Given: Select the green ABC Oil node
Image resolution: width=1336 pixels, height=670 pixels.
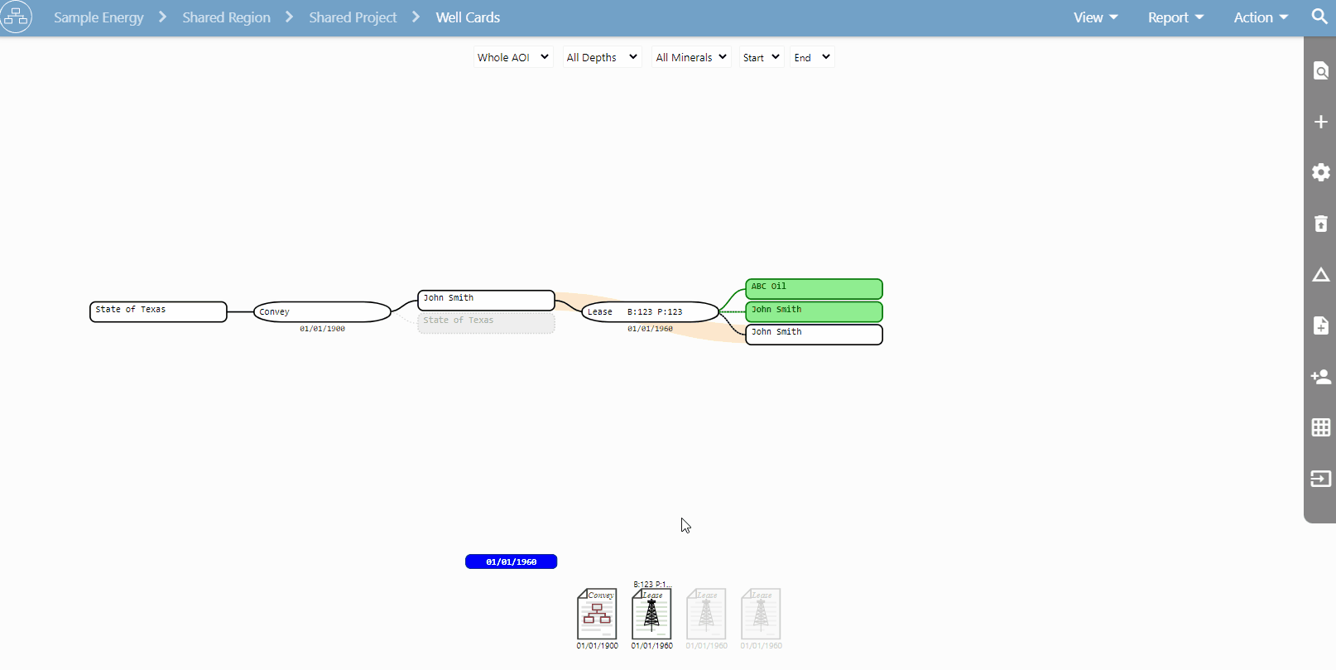Looking at the screenshot, I should 814,288.
